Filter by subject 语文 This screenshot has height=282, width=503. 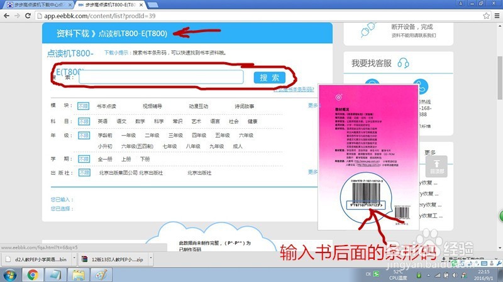[121, 121]
